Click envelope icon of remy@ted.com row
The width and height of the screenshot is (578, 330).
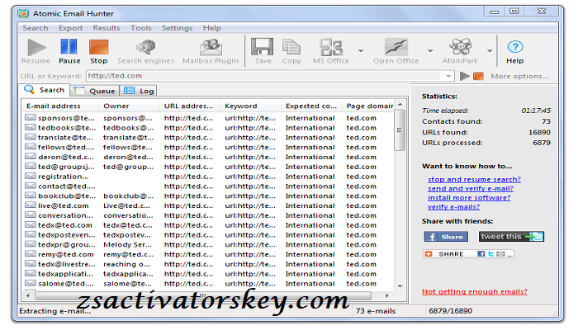(31, 254)
